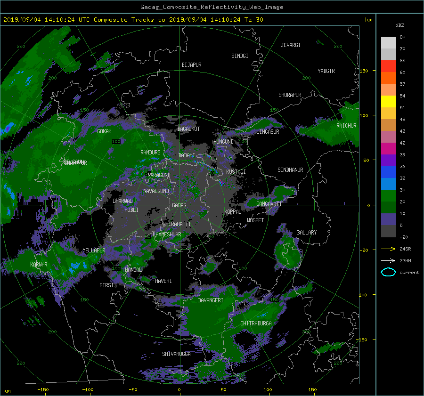424x396 pixels.
Task: Click the DAVANGERI city label
Action: coord(211,300)
